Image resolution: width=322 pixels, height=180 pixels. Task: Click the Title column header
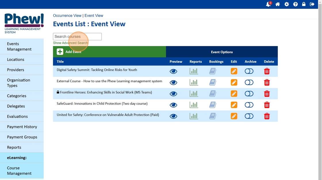(60, 62)
